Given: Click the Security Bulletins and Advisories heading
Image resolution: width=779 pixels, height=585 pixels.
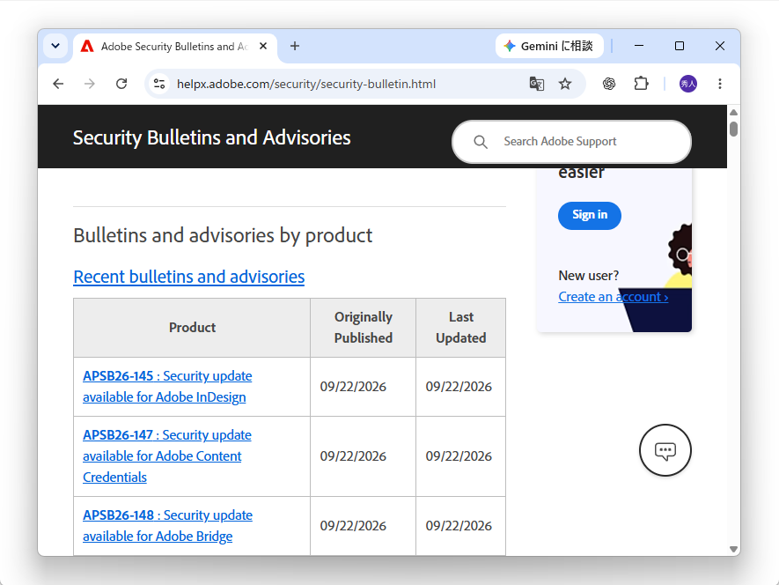Looking at the screenshot, I should point(211,137).
